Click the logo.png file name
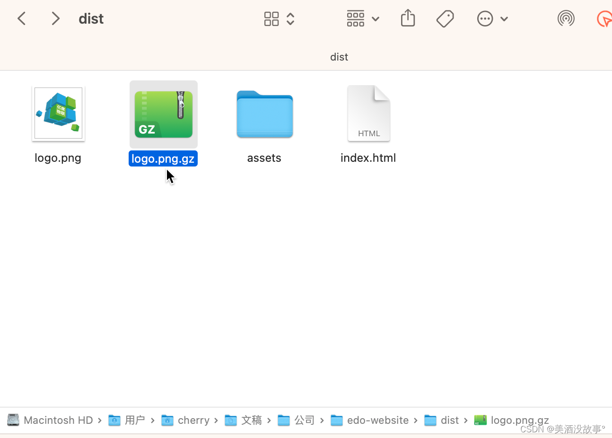The height and width of the screenshot is (438, 612). coord(58,158)
